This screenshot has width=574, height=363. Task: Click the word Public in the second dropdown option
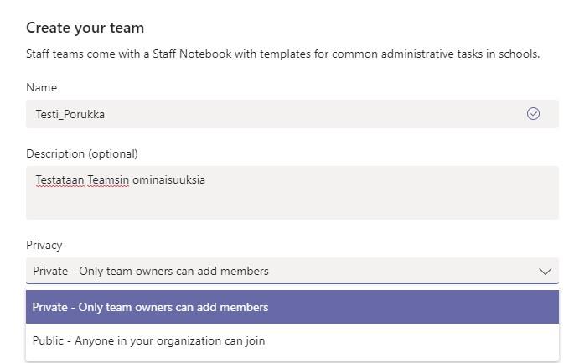(x=48, y=340)
